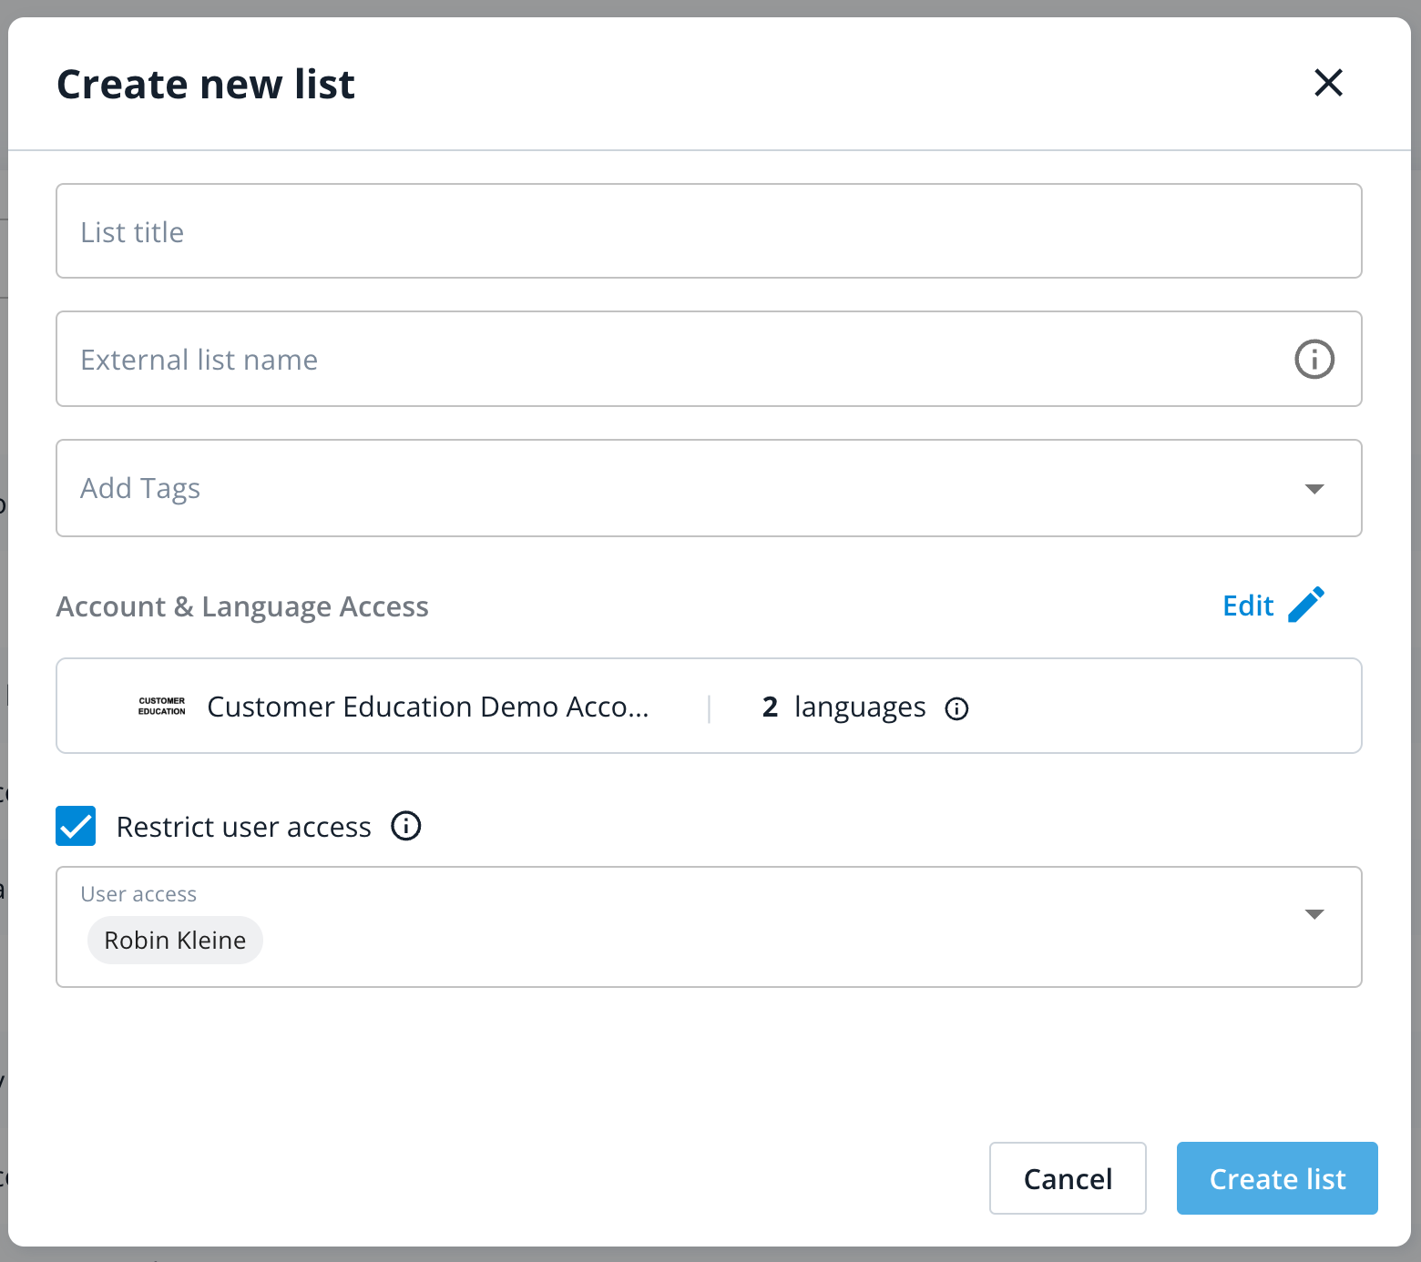Click the Create list button
The height and width of the screenshot is (1262, 1421).
pos(1276,1178)
